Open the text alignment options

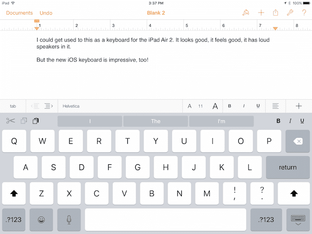275,106
